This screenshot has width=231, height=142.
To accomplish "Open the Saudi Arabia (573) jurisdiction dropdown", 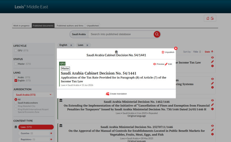I will 33,95.
